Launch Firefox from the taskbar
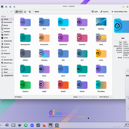 (44, 125)
